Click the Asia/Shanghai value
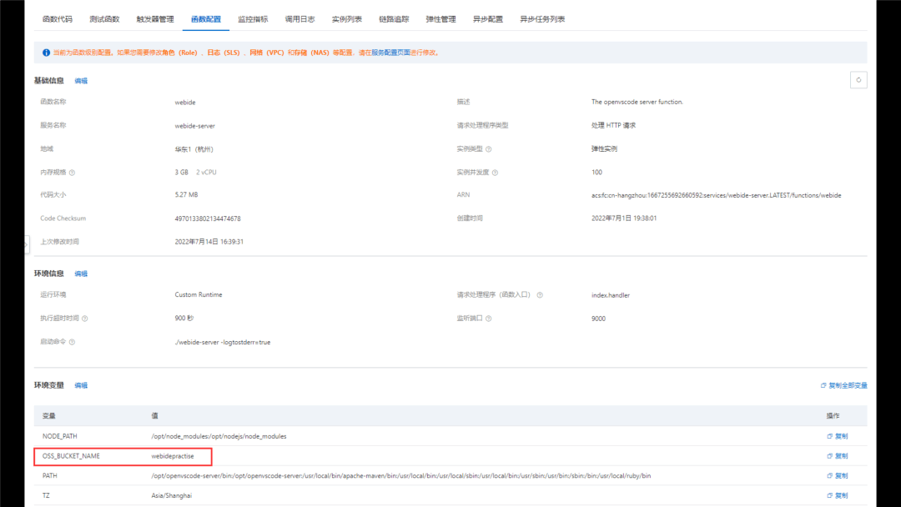This screenshot has height=507, width=901. point(172,495)
